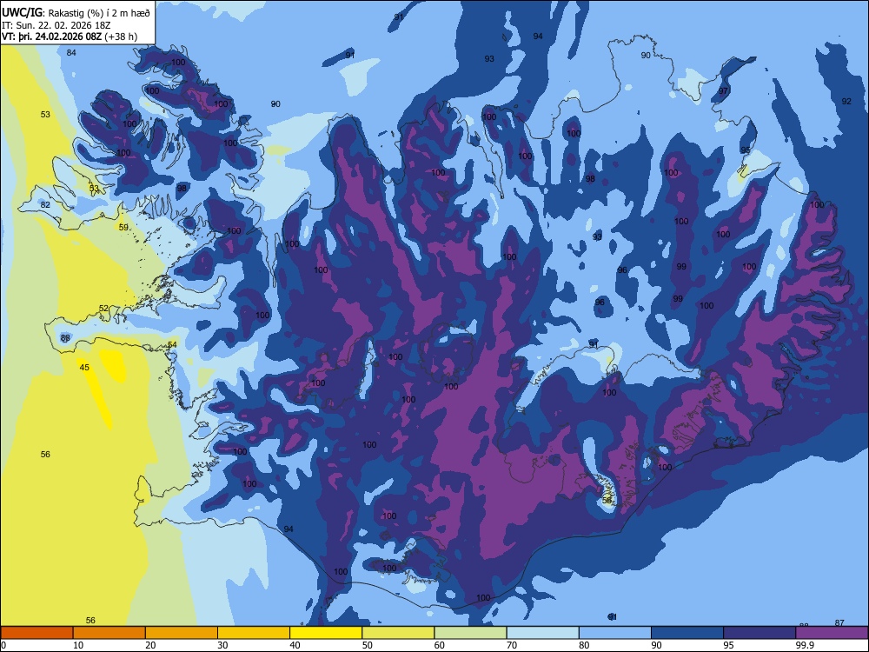Image resolution: width=869 pixels, height=652 pixels.
Task: Click the '97' humidity value on the map
Action: [723, 91]
